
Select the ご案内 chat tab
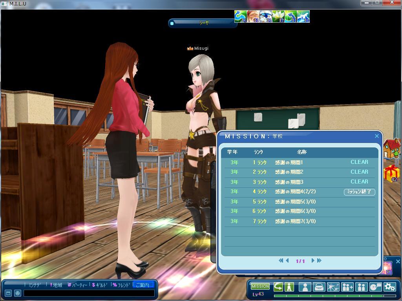click(143, 285)
